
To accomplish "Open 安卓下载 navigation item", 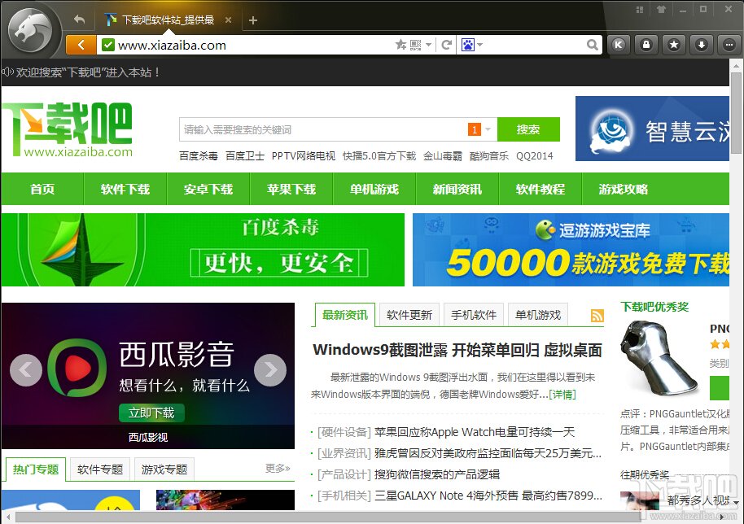I will point(208,190).
